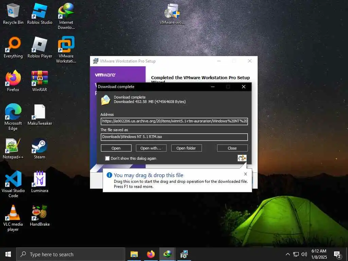348x261 pixels.
Task: Select the VMware-workstation installer file on desktop
Action: click(x=172, y=14)
